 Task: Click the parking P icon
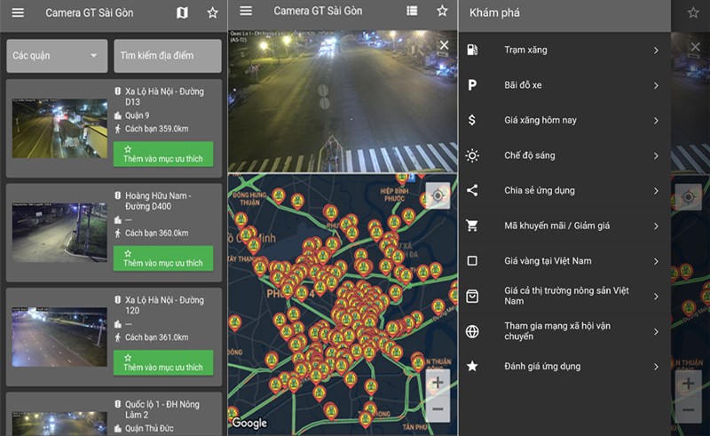(x=472, y=84)
